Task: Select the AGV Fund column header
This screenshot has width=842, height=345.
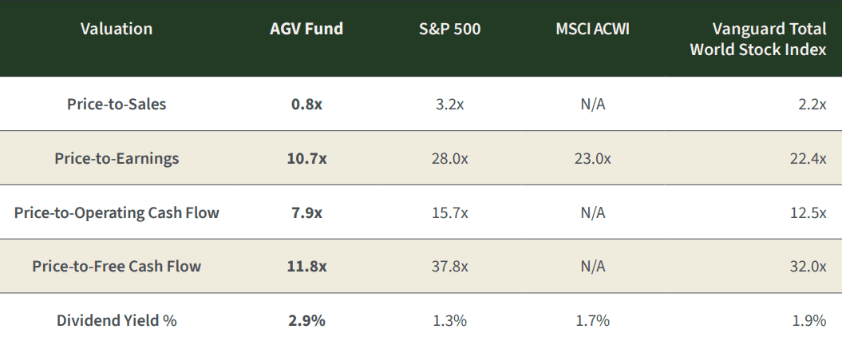Action: point(306,30)
